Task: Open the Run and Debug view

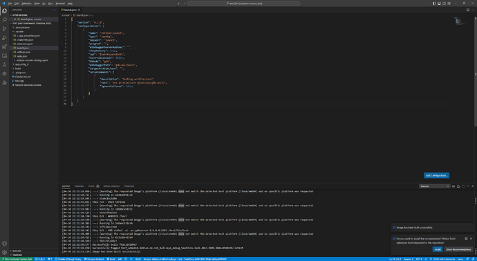Action: [4, 38]
